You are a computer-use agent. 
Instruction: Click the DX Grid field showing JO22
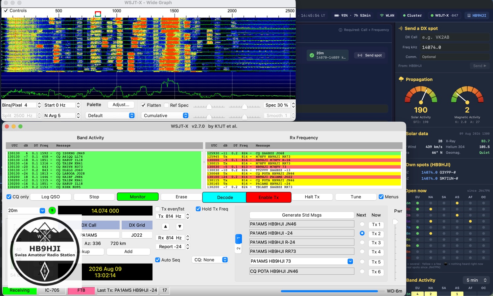[x=137, y=235]
